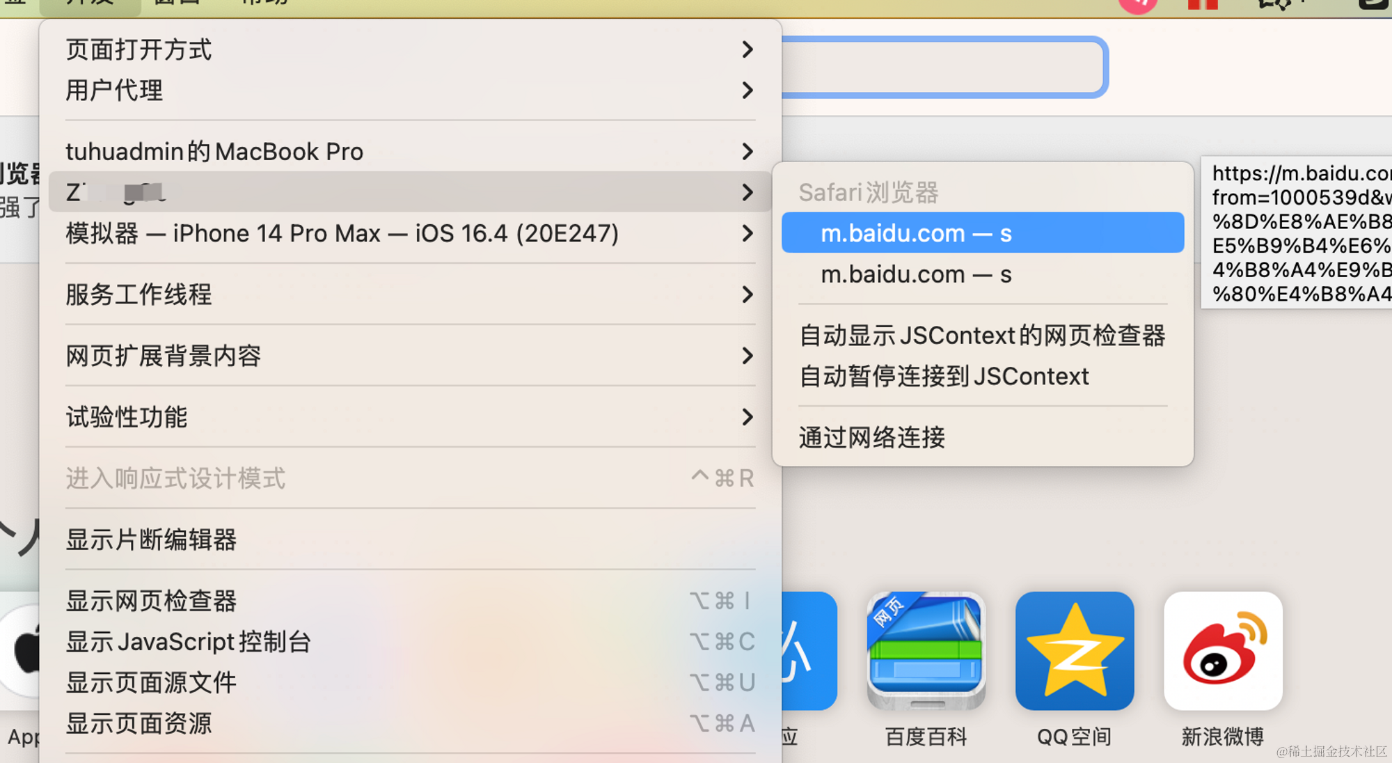Click the pink circular icon in the menu bar
The height and width of the screenshot is (763, 1392).
(x=1139, y=3)
